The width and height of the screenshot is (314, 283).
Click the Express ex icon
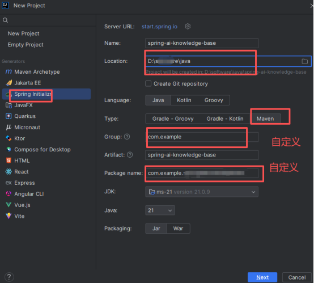pos(9,183)
